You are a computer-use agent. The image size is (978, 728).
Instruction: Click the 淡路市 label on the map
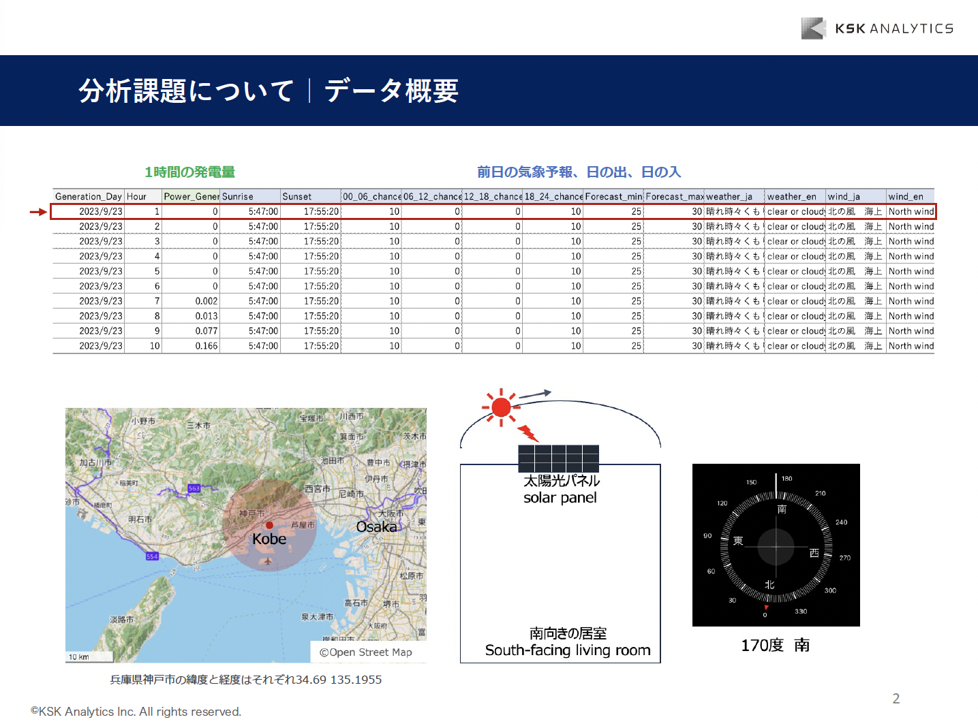click(x=122, y=620)
